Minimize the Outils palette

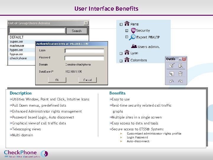coord(180,59)
